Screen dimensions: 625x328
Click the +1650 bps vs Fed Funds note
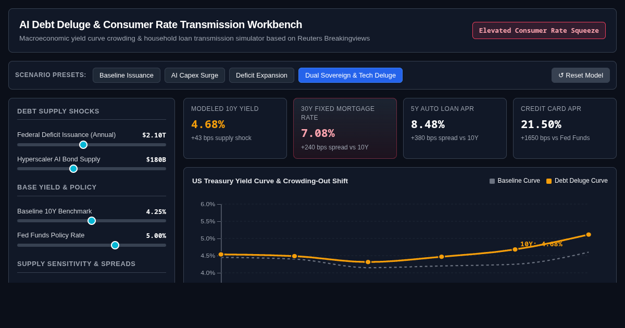pos(555,138)
